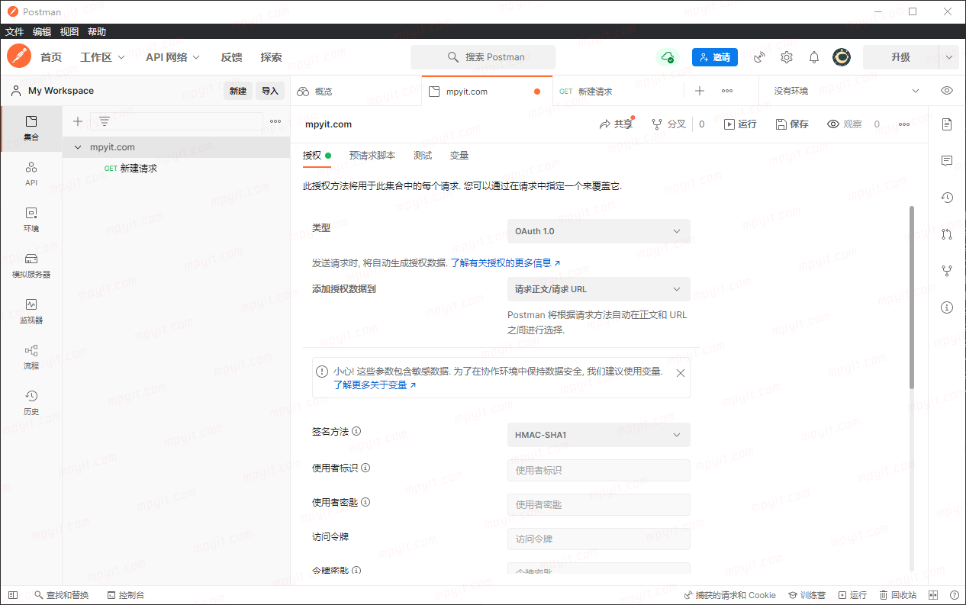
Task: Open the tab bar three-dot menu
Action: pos(727,91)
